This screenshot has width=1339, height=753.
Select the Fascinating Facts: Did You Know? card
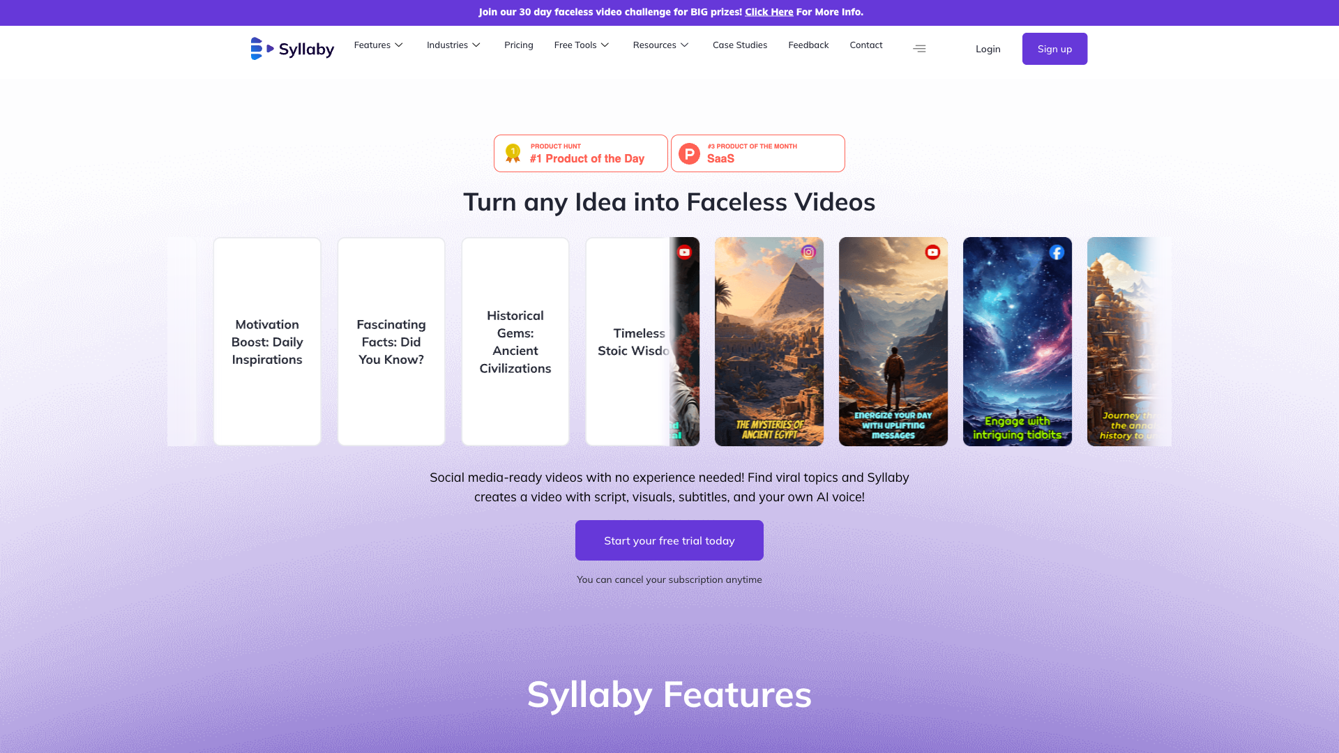(x=391, y=342)
